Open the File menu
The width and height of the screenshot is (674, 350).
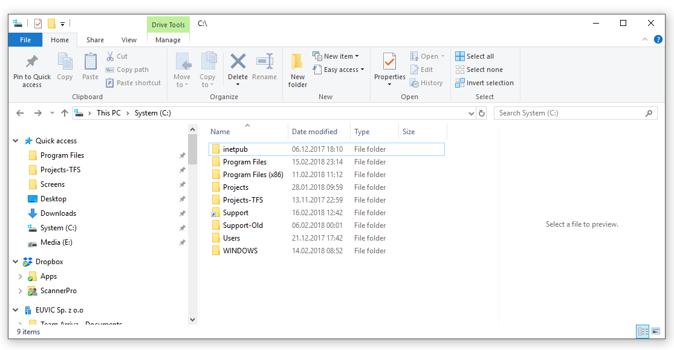(25, 40)
